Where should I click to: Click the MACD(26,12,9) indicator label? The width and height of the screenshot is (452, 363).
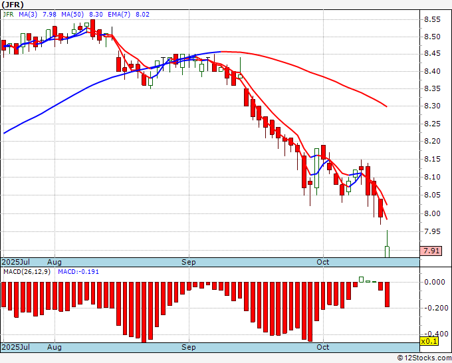27,272
